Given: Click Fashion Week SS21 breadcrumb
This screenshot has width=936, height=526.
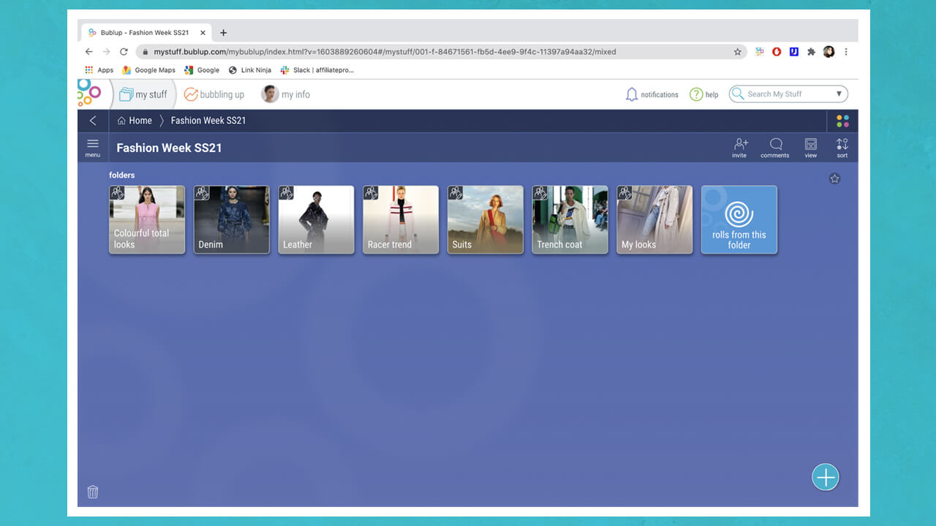Looking at the screenshot, I should pos(208,121).
